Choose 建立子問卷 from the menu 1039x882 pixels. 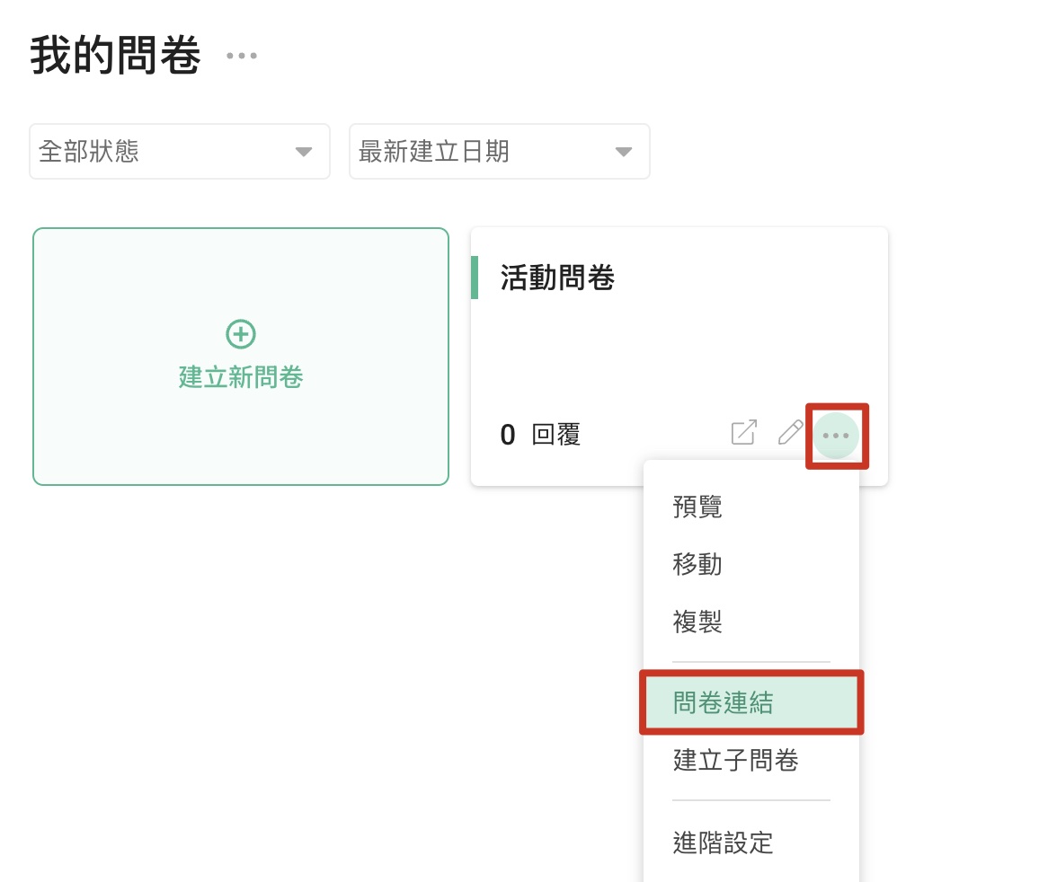tap(735, 761)
